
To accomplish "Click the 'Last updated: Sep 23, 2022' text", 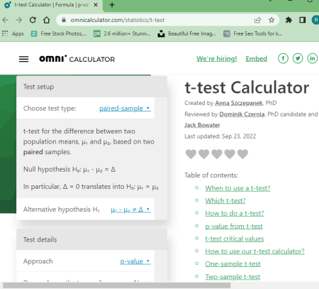I will [220, 136].
